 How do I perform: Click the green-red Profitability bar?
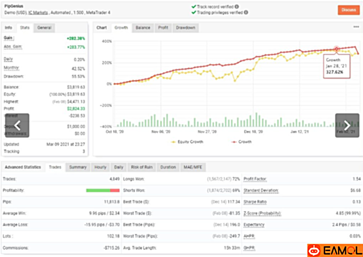point(103,190)
